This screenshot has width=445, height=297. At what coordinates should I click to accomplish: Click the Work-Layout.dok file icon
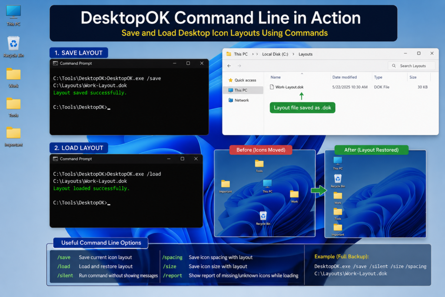coord(272,87)
